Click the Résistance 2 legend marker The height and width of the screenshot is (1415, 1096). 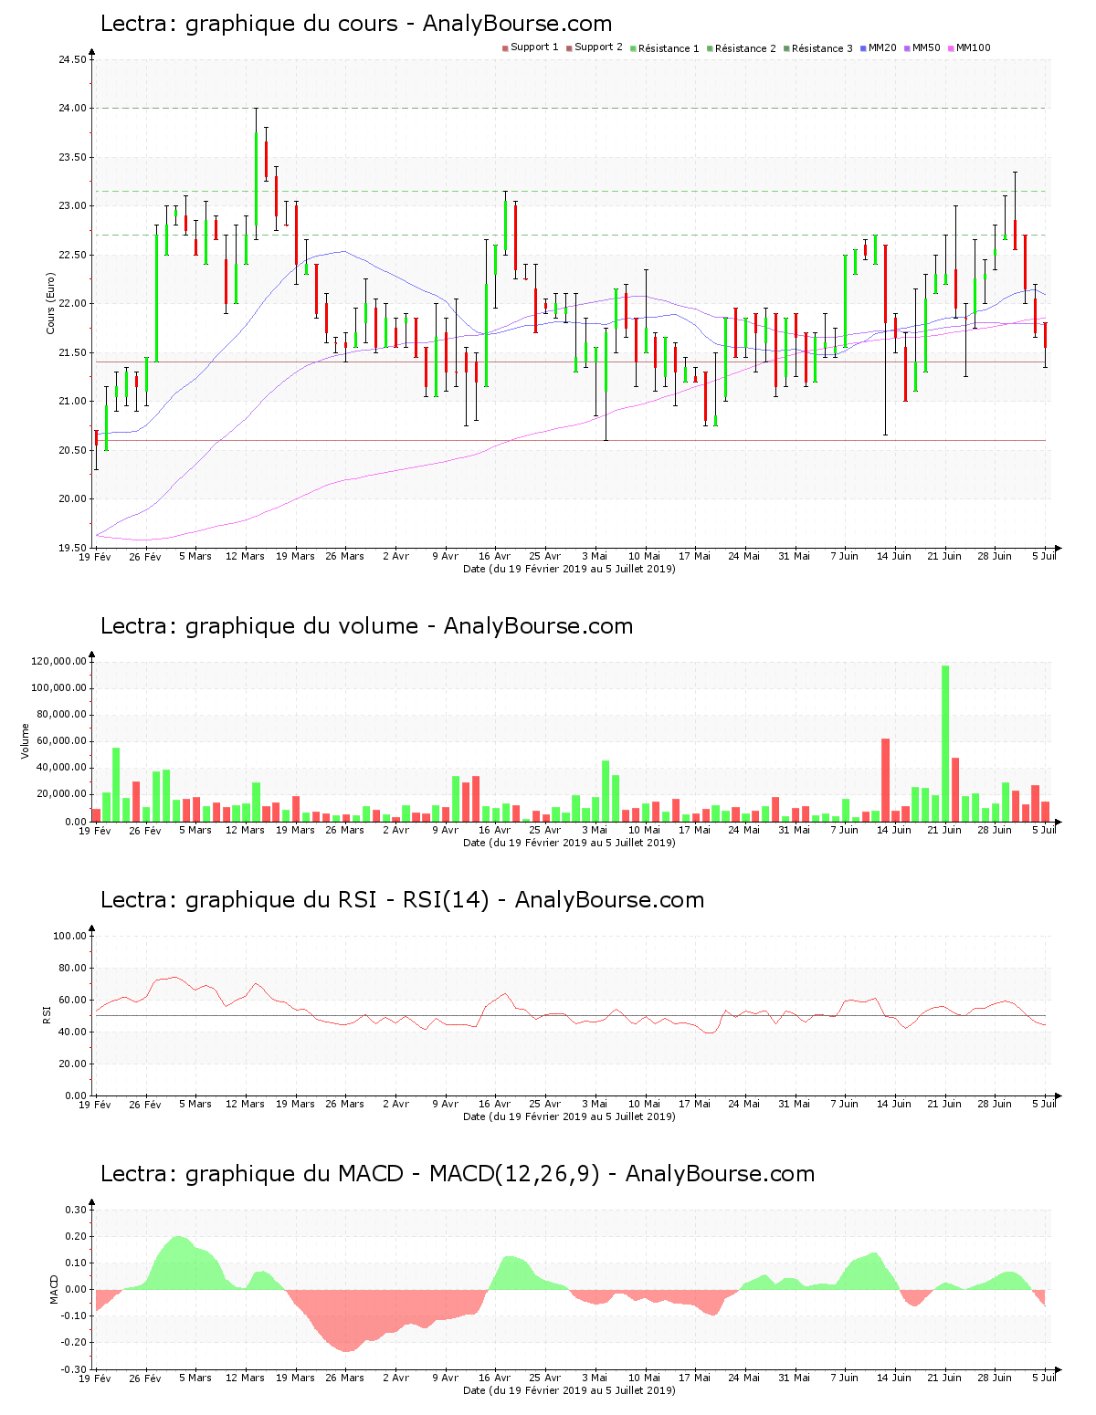tap(711, 48)
